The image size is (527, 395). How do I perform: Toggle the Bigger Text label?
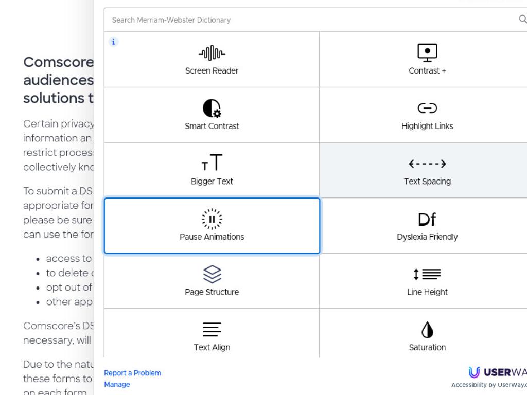[212, 182]
